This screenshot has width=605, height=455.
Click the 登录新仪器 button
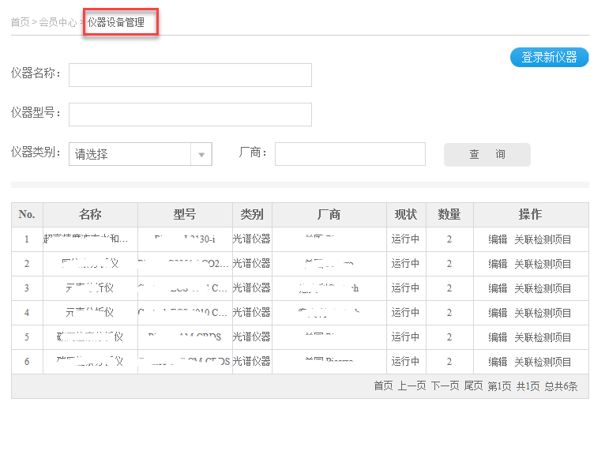click(x=549, y=58)
